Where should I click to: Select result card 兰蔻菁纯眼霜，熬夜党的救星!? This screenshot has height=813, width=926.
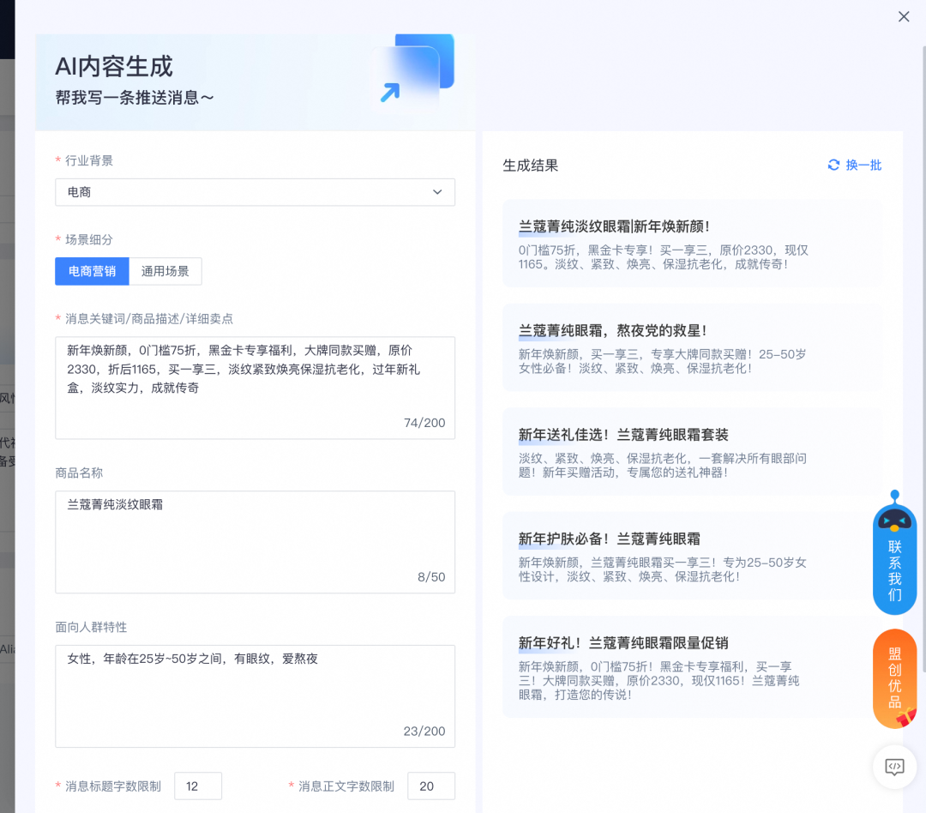692,347
